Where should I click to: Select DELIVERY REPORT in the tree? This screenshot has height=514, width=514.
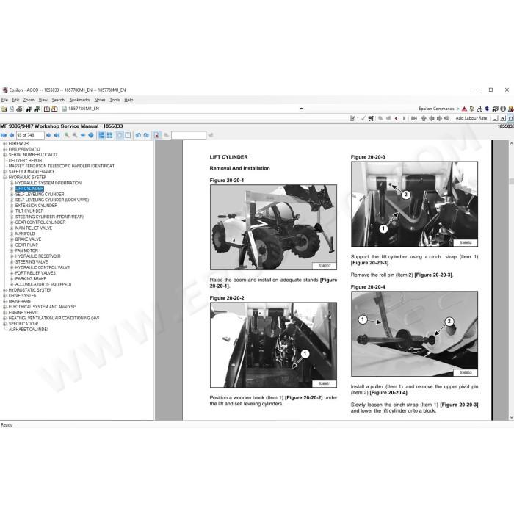25,161
